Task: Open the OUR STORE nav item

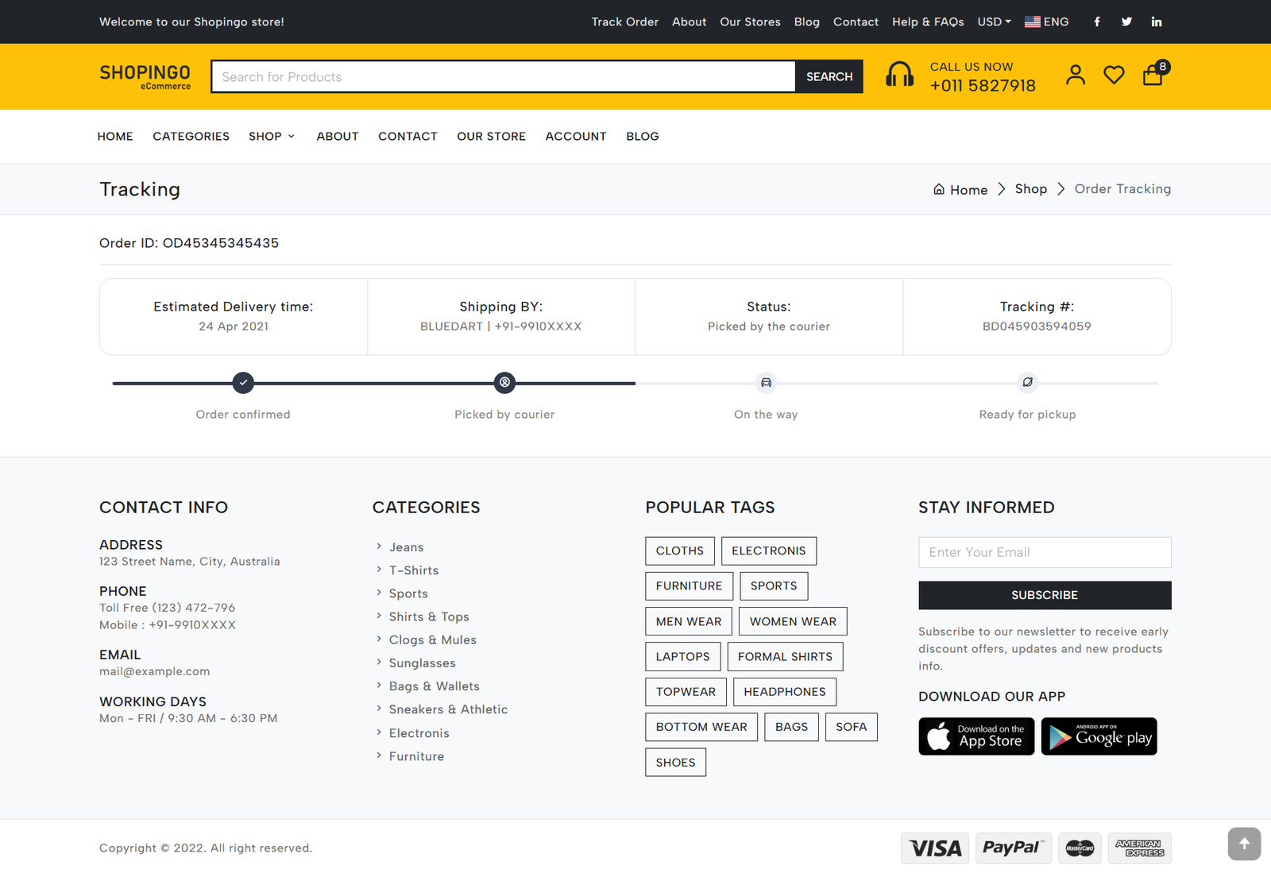Action: tap(491, 137)
